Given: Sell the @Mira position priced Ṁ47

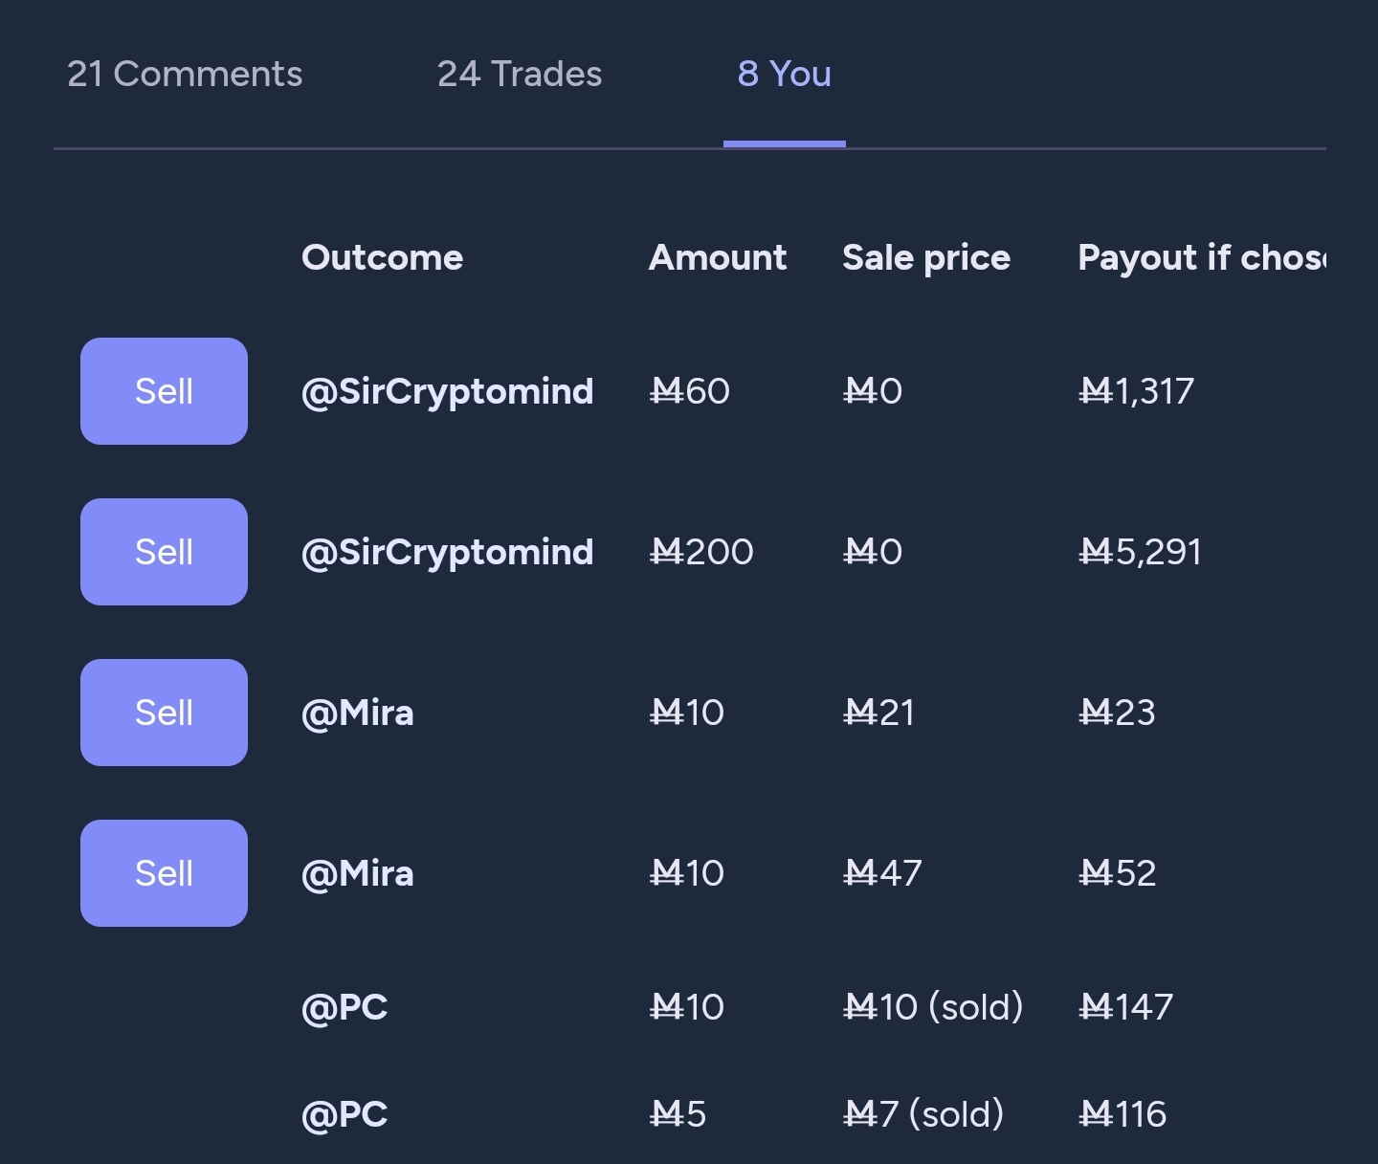Looking at the screenshot, I should [x=164, y=873].
